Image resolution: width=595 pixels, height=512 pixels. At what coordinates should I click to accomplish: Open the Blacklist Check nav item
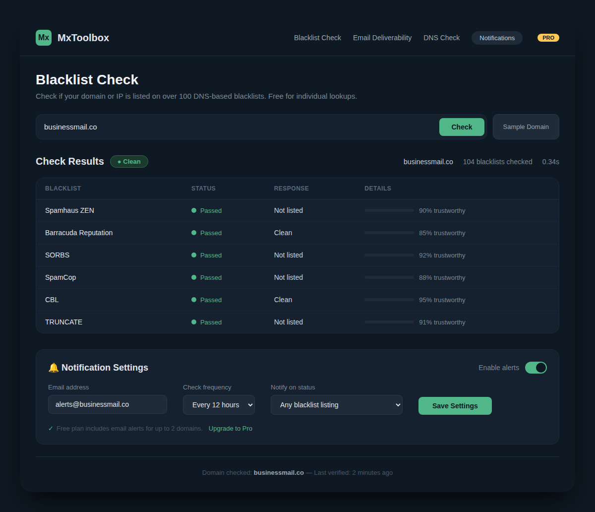coord(317,38)
